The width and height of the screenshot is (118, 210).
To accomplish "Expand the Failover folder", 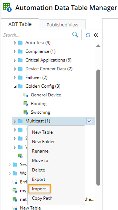I will tap(15, 77).
